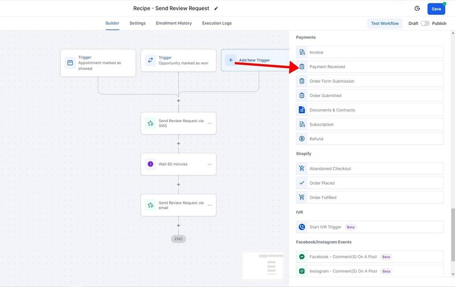This screenshot has width=455, height=287.
Task: Click the calendar icon on the Appointment trigger
Action: pyautogui.click(x=70, y=63)
